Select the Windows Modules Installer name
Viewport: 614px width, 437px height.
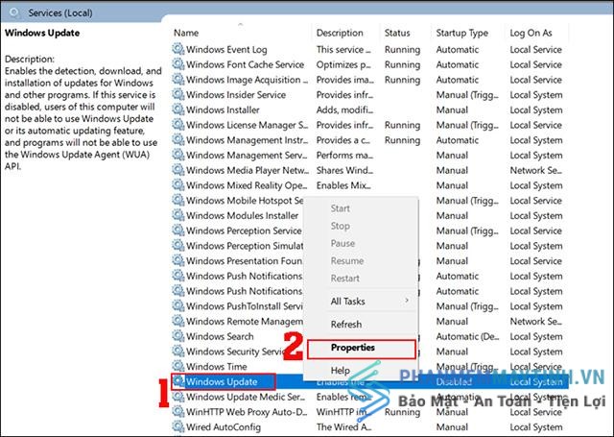click(x=242, y=215)
